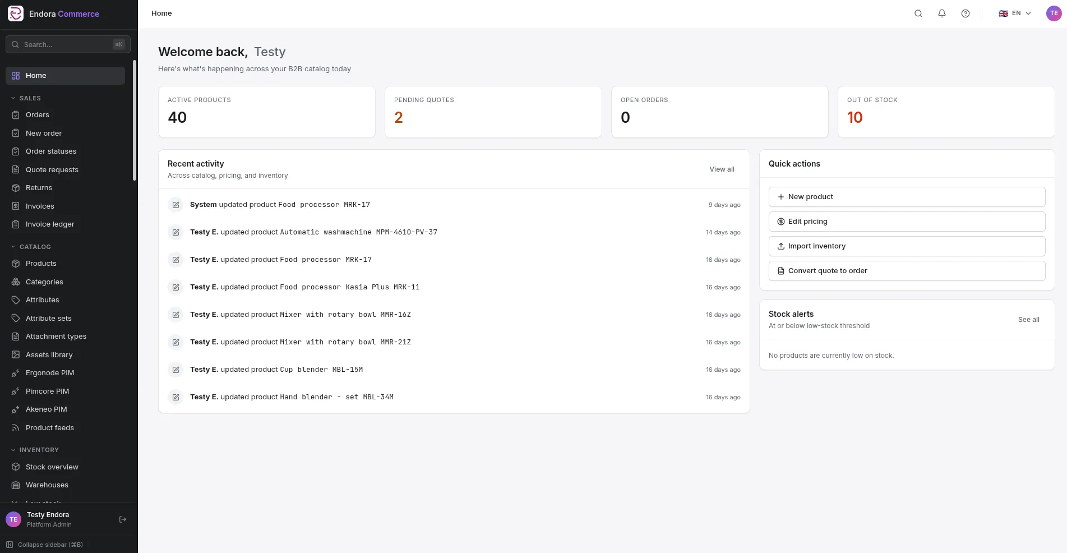The image size is (1067, 553).
Task: Open Assets library
Action: [65, 355]
